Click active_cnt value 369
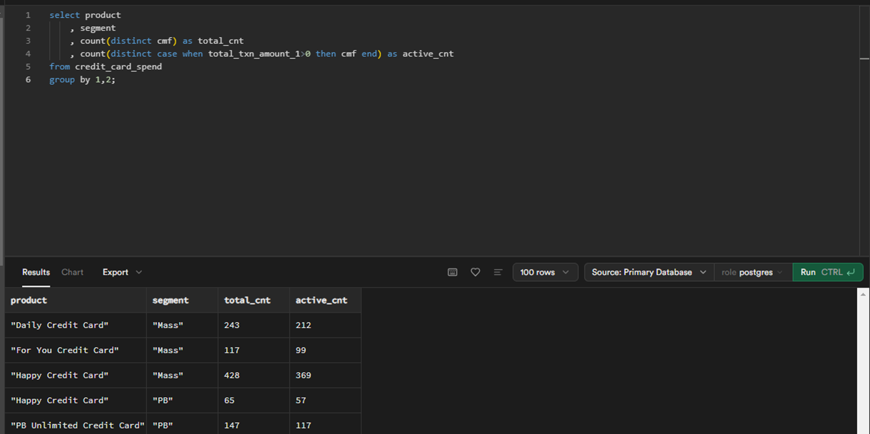This screenshot has height=434, width=870. 325,375
